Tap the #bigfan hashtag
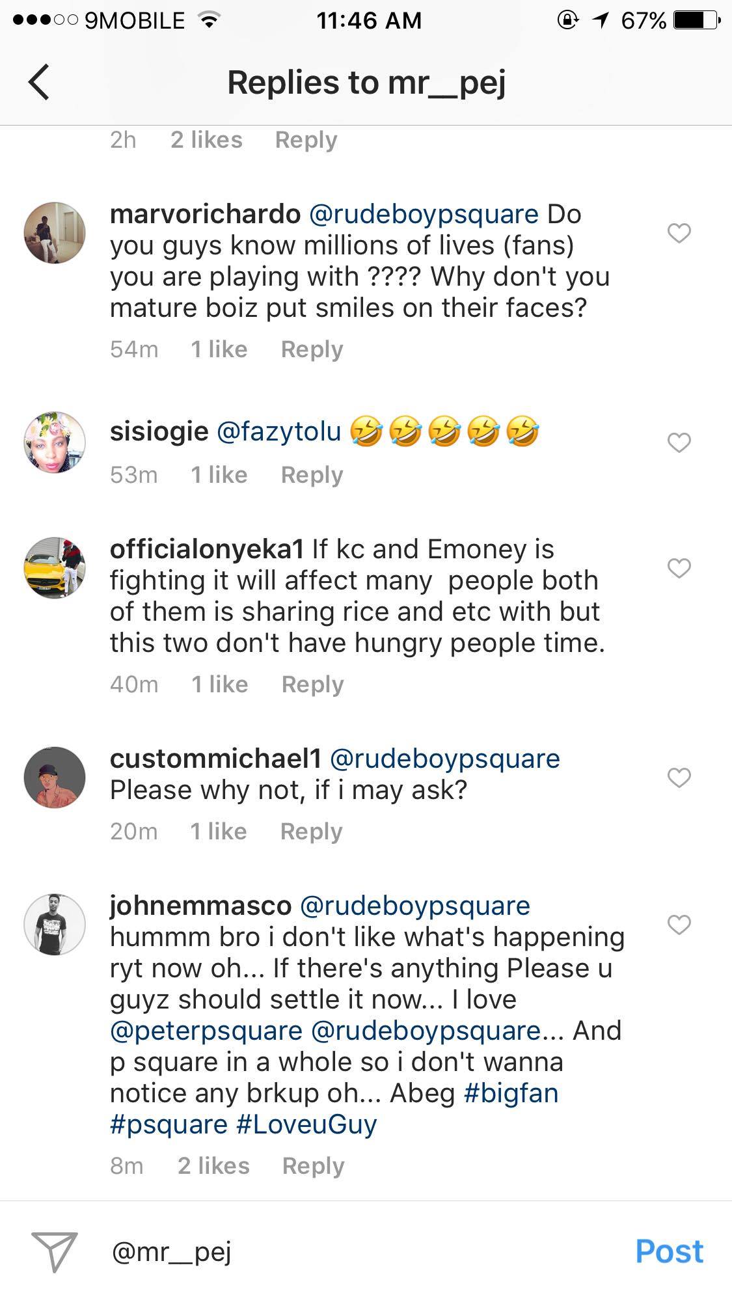The image size is (732, 1302). [511, 1093]
